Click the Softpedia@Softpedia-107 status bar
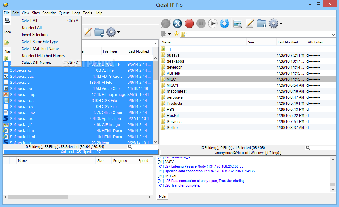Viewport: 339px width, 207px height. 81,152
